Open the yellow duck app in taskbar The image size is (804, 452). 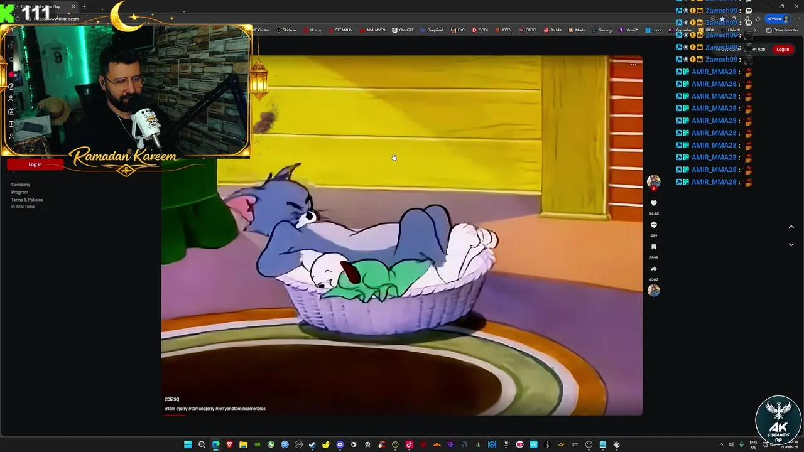[x=326, y=444]
